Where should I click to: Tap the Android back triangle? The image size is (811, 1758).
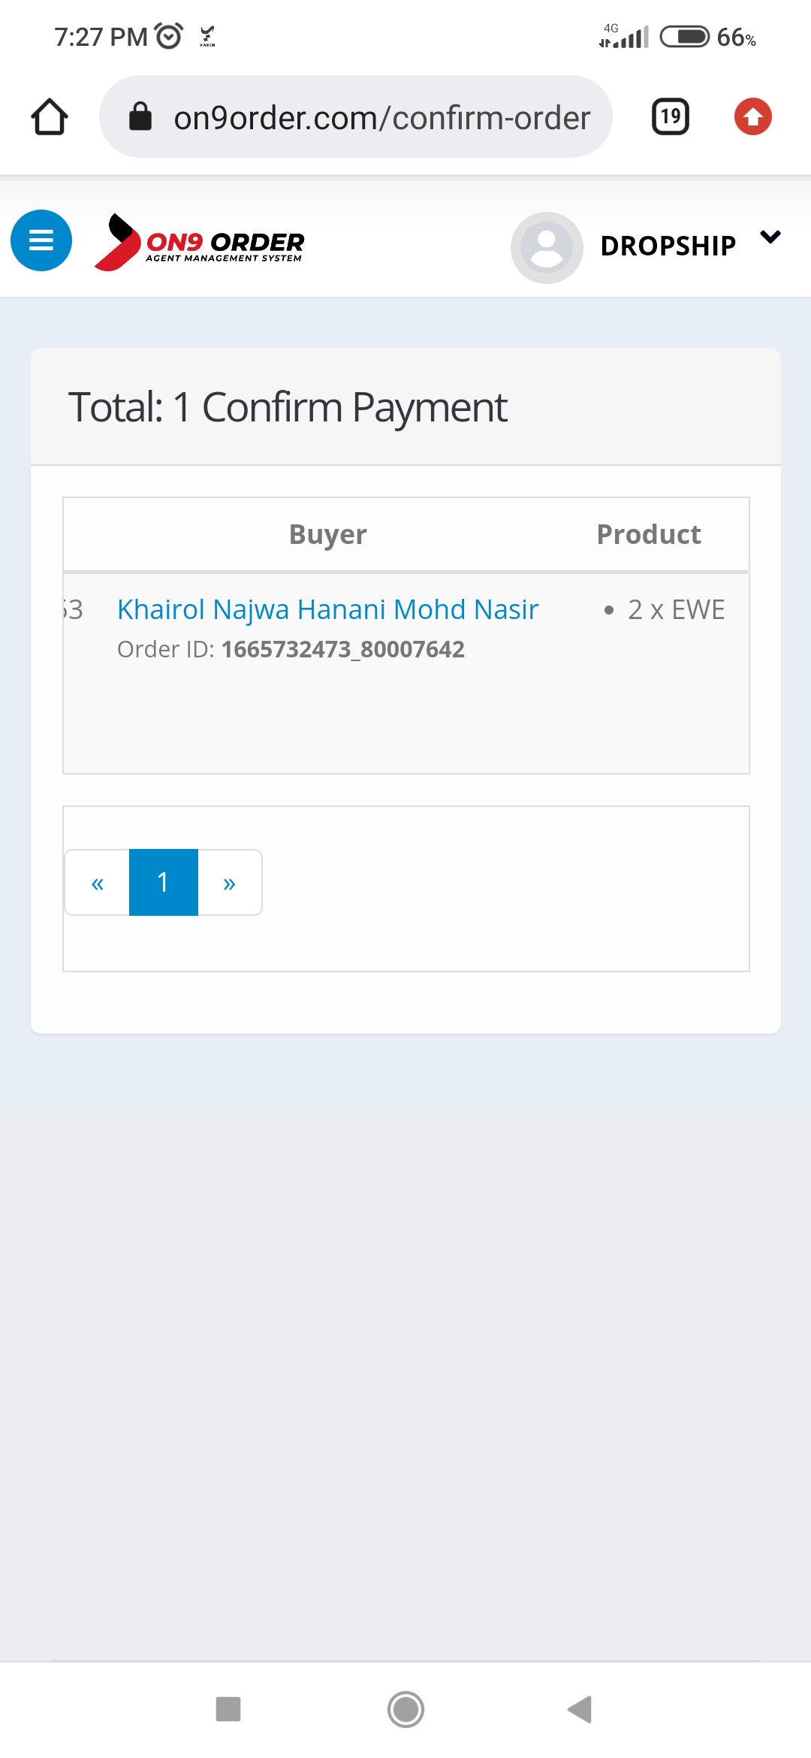click(580, 1709)
